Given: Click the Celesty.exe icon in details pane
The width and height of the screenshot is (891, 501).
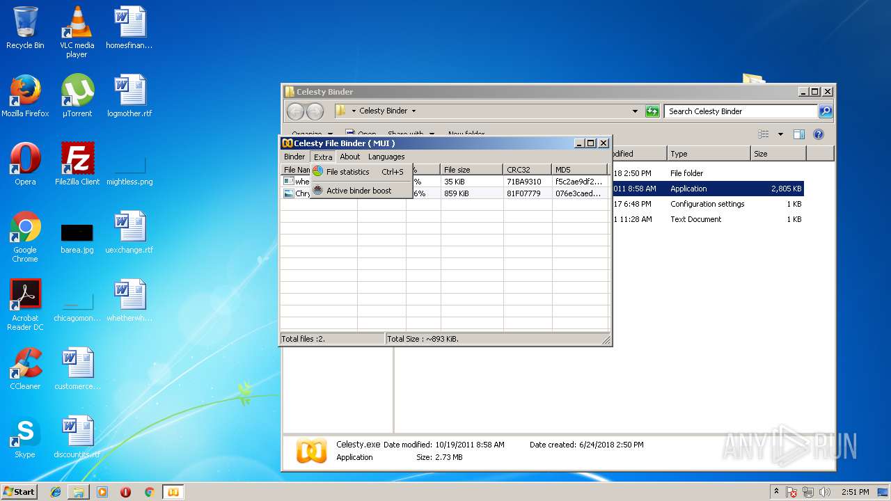Looking at the screenshot, I should pos(311,451).
